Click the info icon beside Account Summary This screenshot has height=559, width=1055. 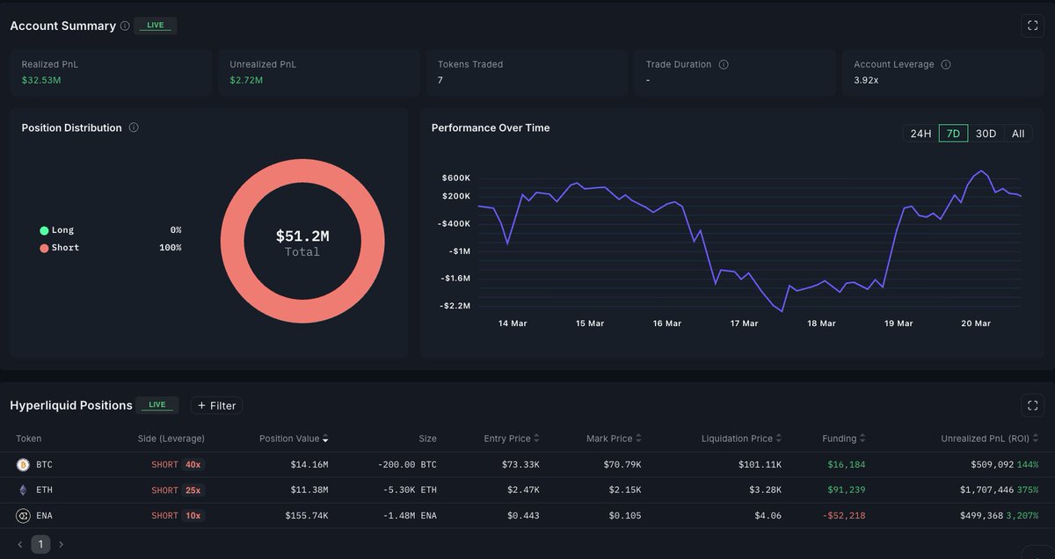point(125,26)
